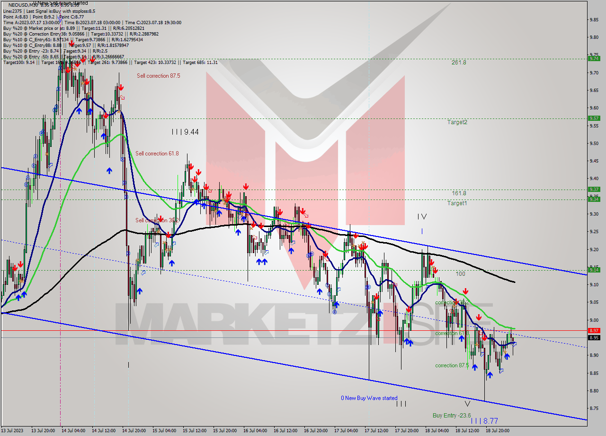Click the 'Target1' level label

tap(457, 203)
